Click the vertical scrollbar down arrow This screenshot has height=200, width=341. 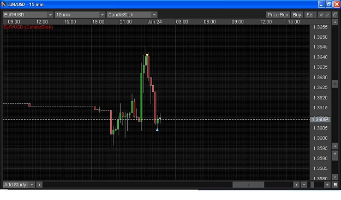click(335, 146)
